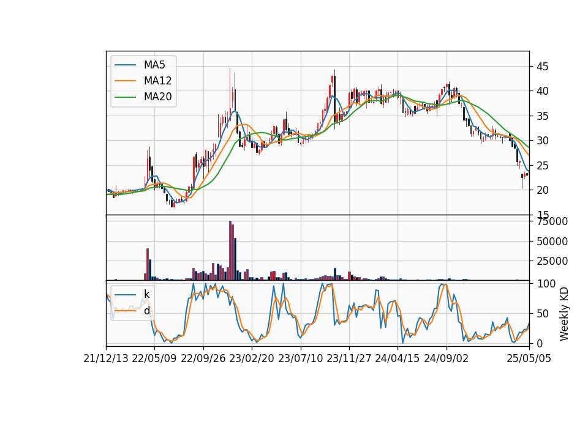Click the 22/05/09 date tick label

[x=154, y=359]
